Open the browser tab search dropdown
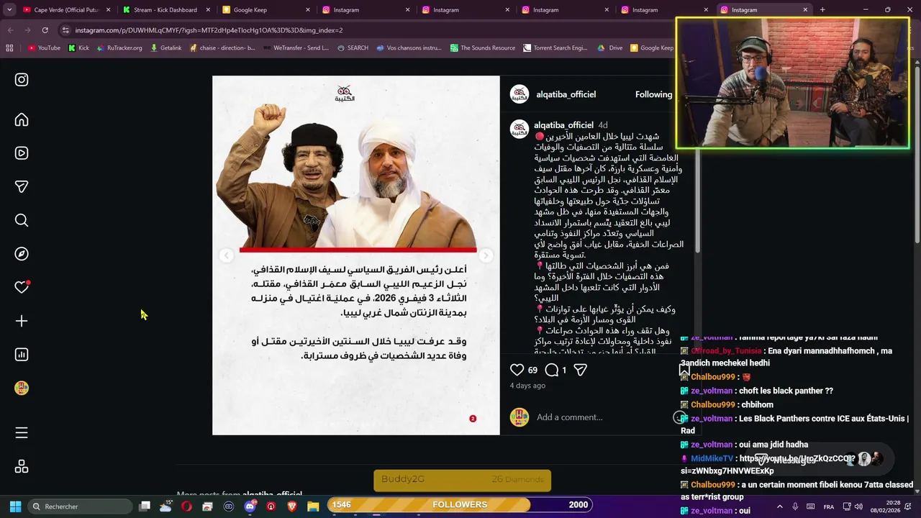The width and height of the screenshot is (921, 518). point(9,10)
